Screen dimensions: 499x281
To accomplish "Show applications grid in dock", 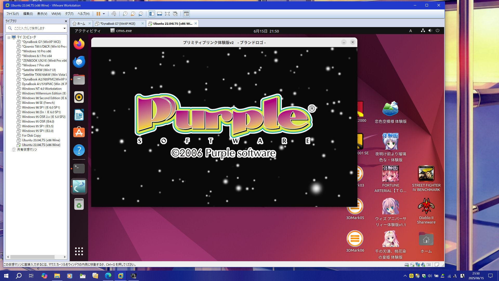I will click(x=79, y=251).
